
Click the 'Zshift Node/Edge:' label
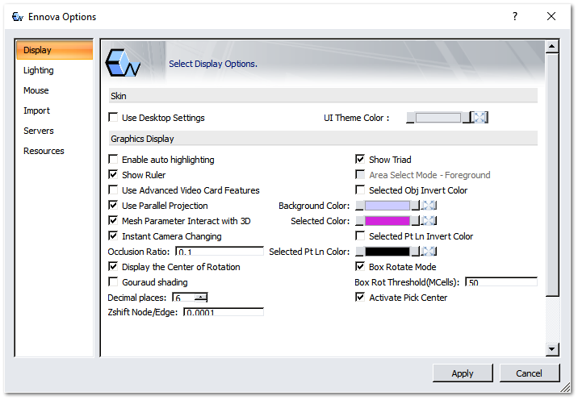(142, 312)
